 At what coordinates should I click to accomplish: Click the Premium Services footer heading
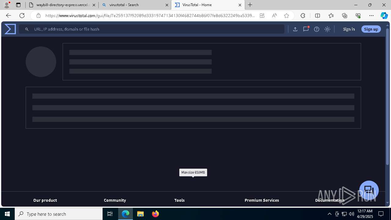tap(262, 200)
